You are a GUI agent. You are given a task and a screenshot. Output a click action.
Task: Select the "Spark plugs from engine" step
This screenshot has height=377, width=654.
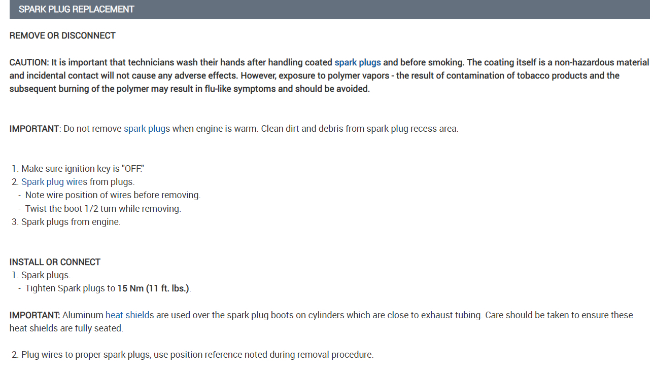(71, 222)
